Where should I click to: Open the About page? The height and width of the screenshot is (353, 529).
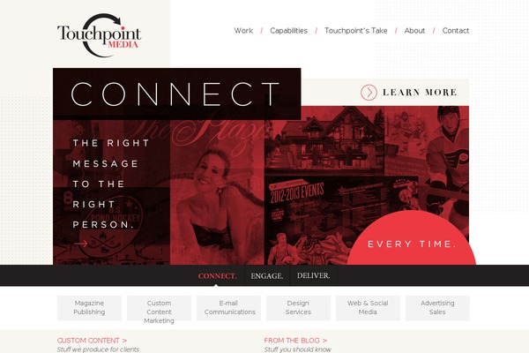[x=414, y=31]
